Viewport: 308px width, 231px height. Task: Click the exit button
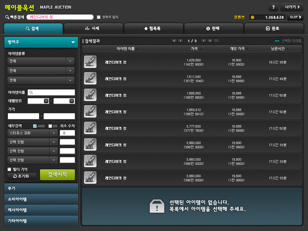click(x=292, y=7)
